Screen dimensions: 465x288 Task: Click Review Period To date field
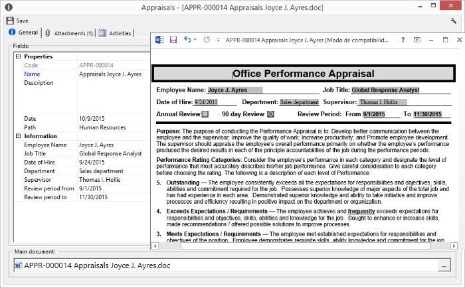click(427, 114)
